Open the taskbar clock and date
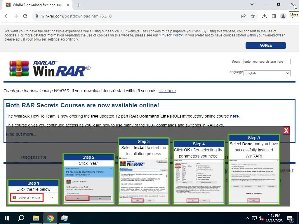This screenshot has width=299, height=224. click(x=274, y=218)
